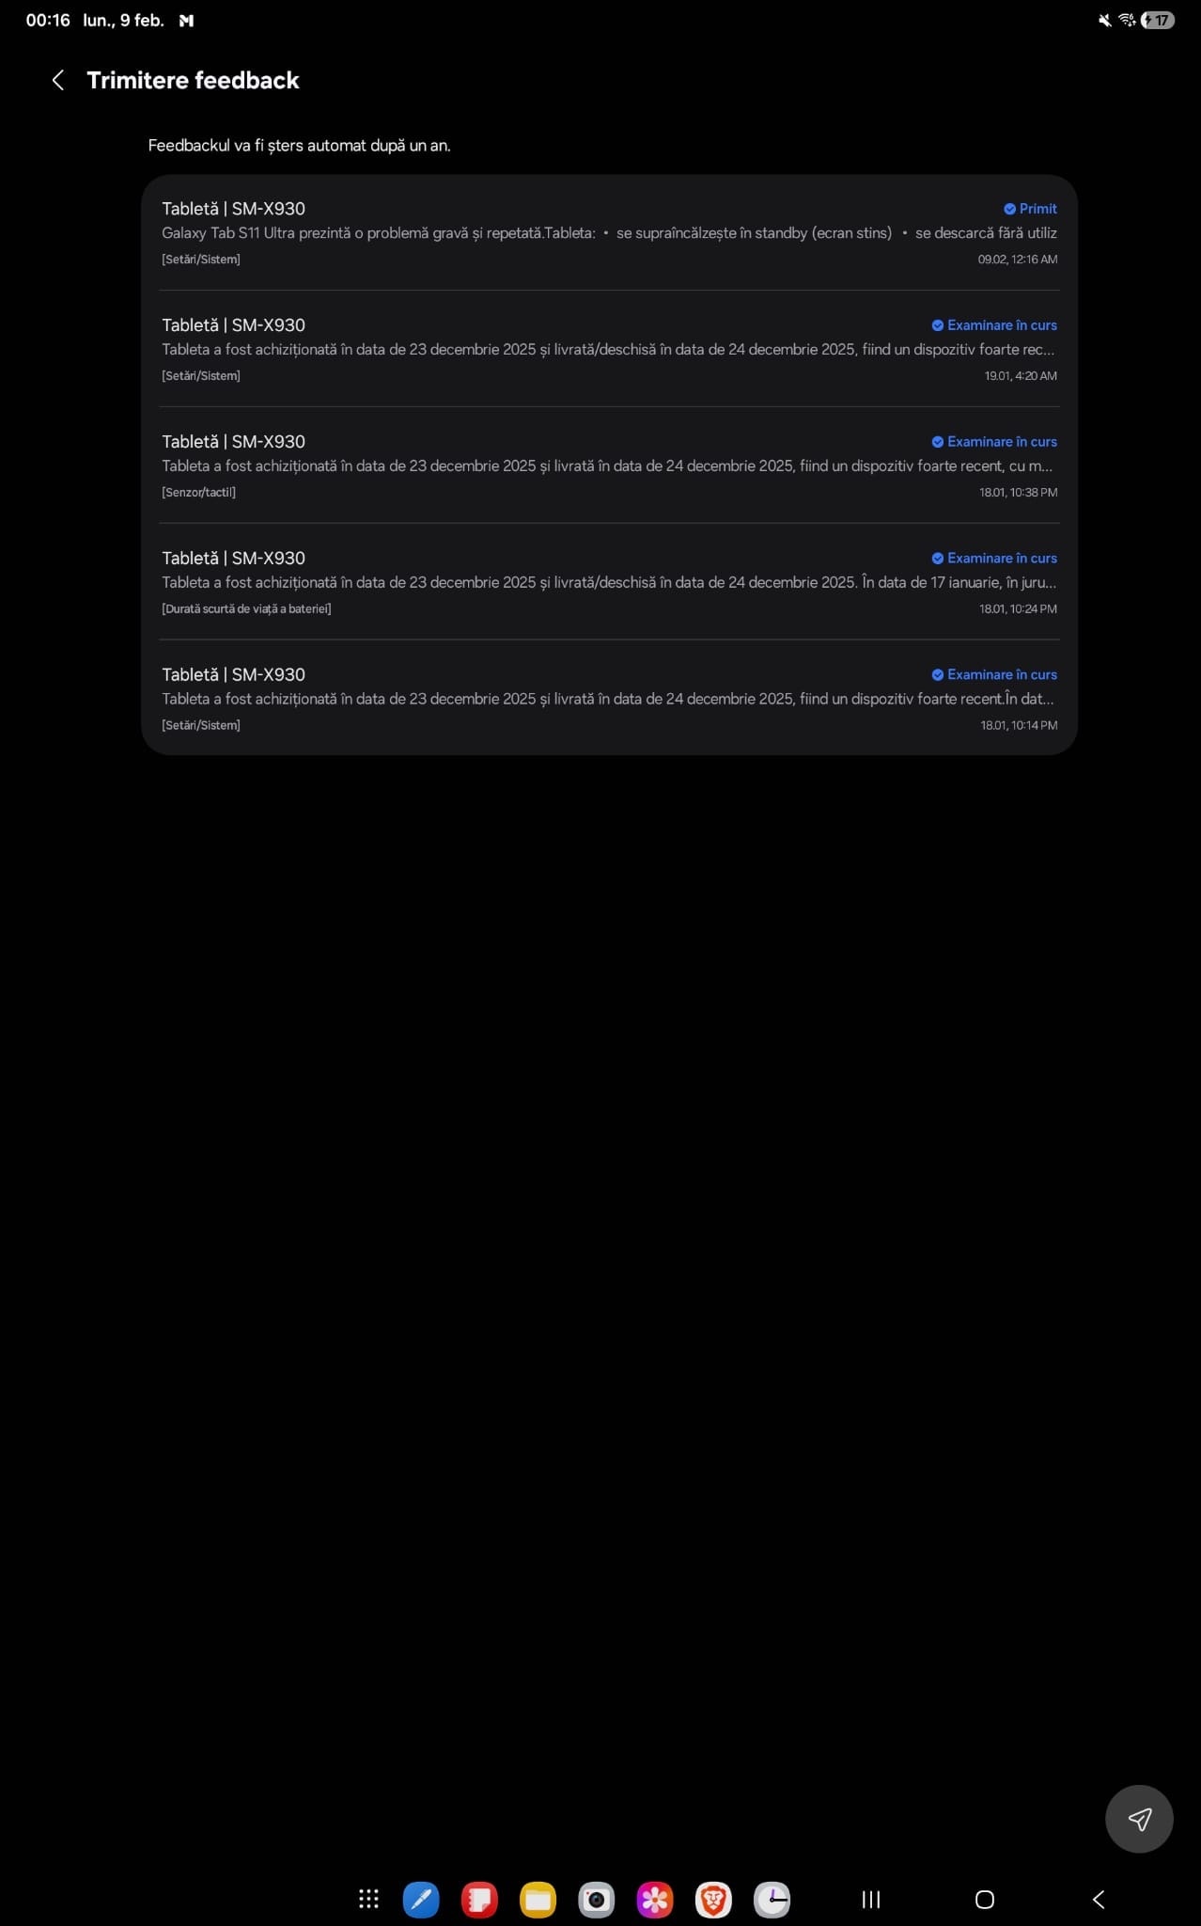Open feedback sent 18.01 at 10:14 PM
This screenshot has height=1926, width=1201.
pyautogui.click(x=609, y=700)
